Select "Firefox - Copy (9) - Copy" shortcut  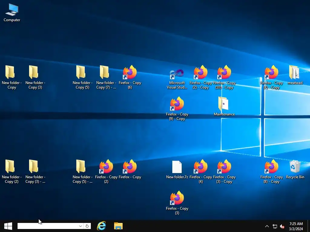click(177, 108)
